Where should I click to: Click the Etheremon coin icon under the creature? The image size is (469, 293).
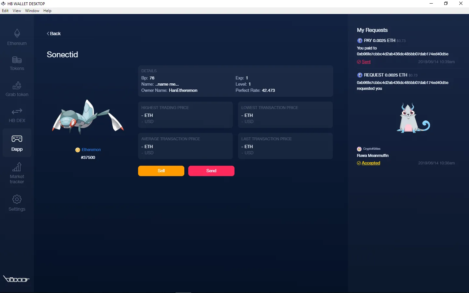pyautogui.click(x=78, y=150)
